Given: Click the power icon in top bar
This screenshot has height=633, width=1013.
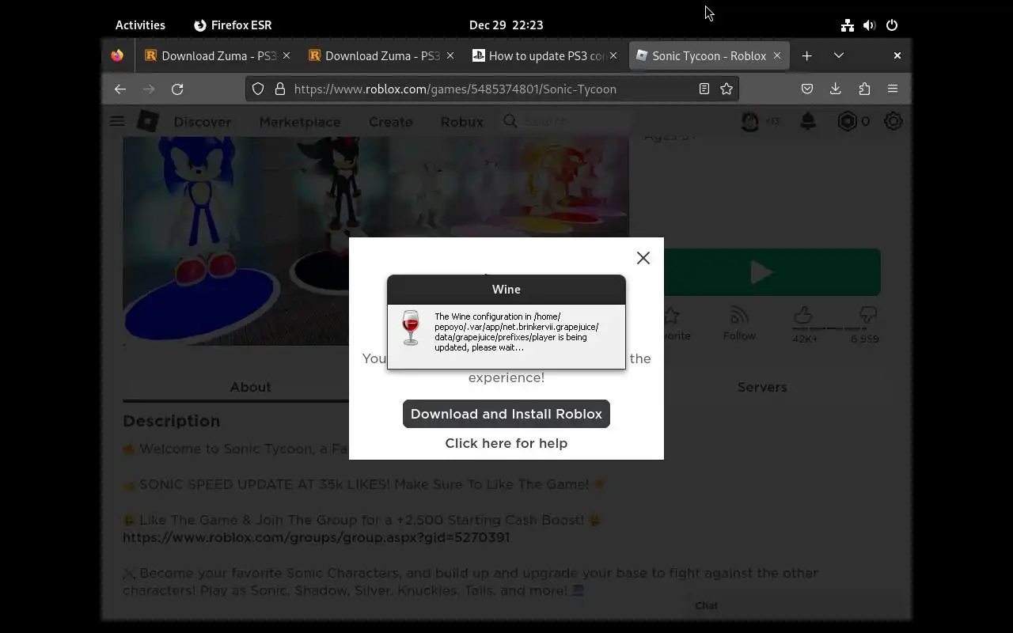Looking at the screenshot, I should [x=892, y=25].
